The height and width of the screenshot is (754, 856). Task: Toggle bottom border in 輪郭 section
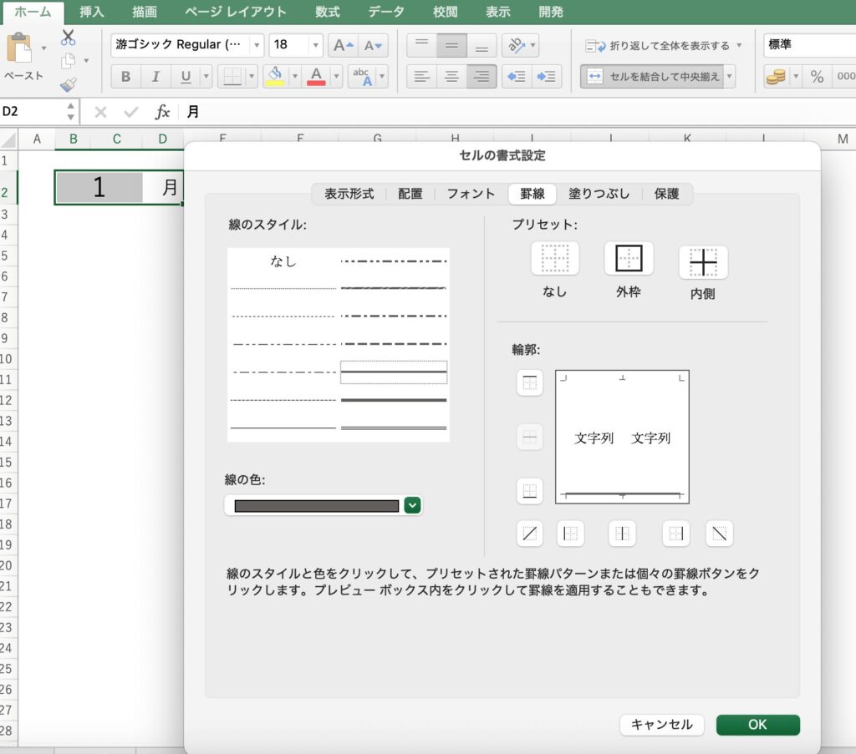pyautogui.click(x=529, y=491)
